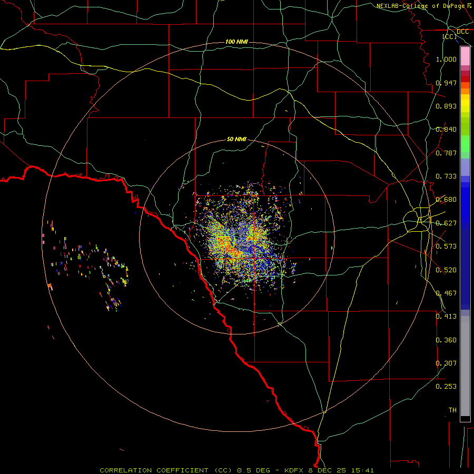Click the 0.413 scale value
This screenshot has height=474, width=474.
click(446, 317)
